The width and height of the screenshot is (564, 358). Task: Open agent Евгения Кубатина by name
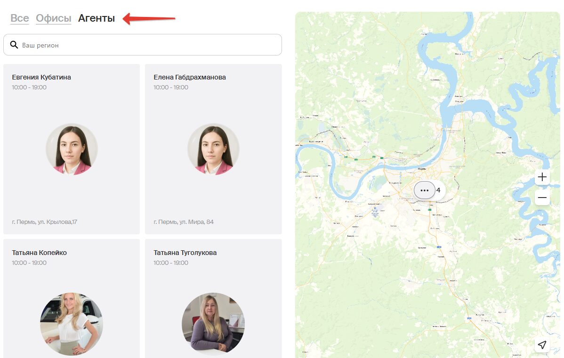pyautogui.click(x=41, y=77)
